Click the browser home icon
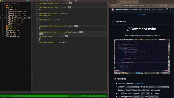 [x=119, y=5]
